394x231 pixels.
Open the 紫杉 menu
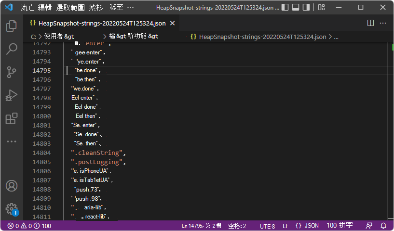point(96,8)
